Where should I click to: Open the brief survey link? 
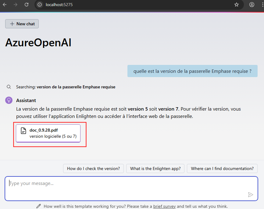click(x=164, y=206)
